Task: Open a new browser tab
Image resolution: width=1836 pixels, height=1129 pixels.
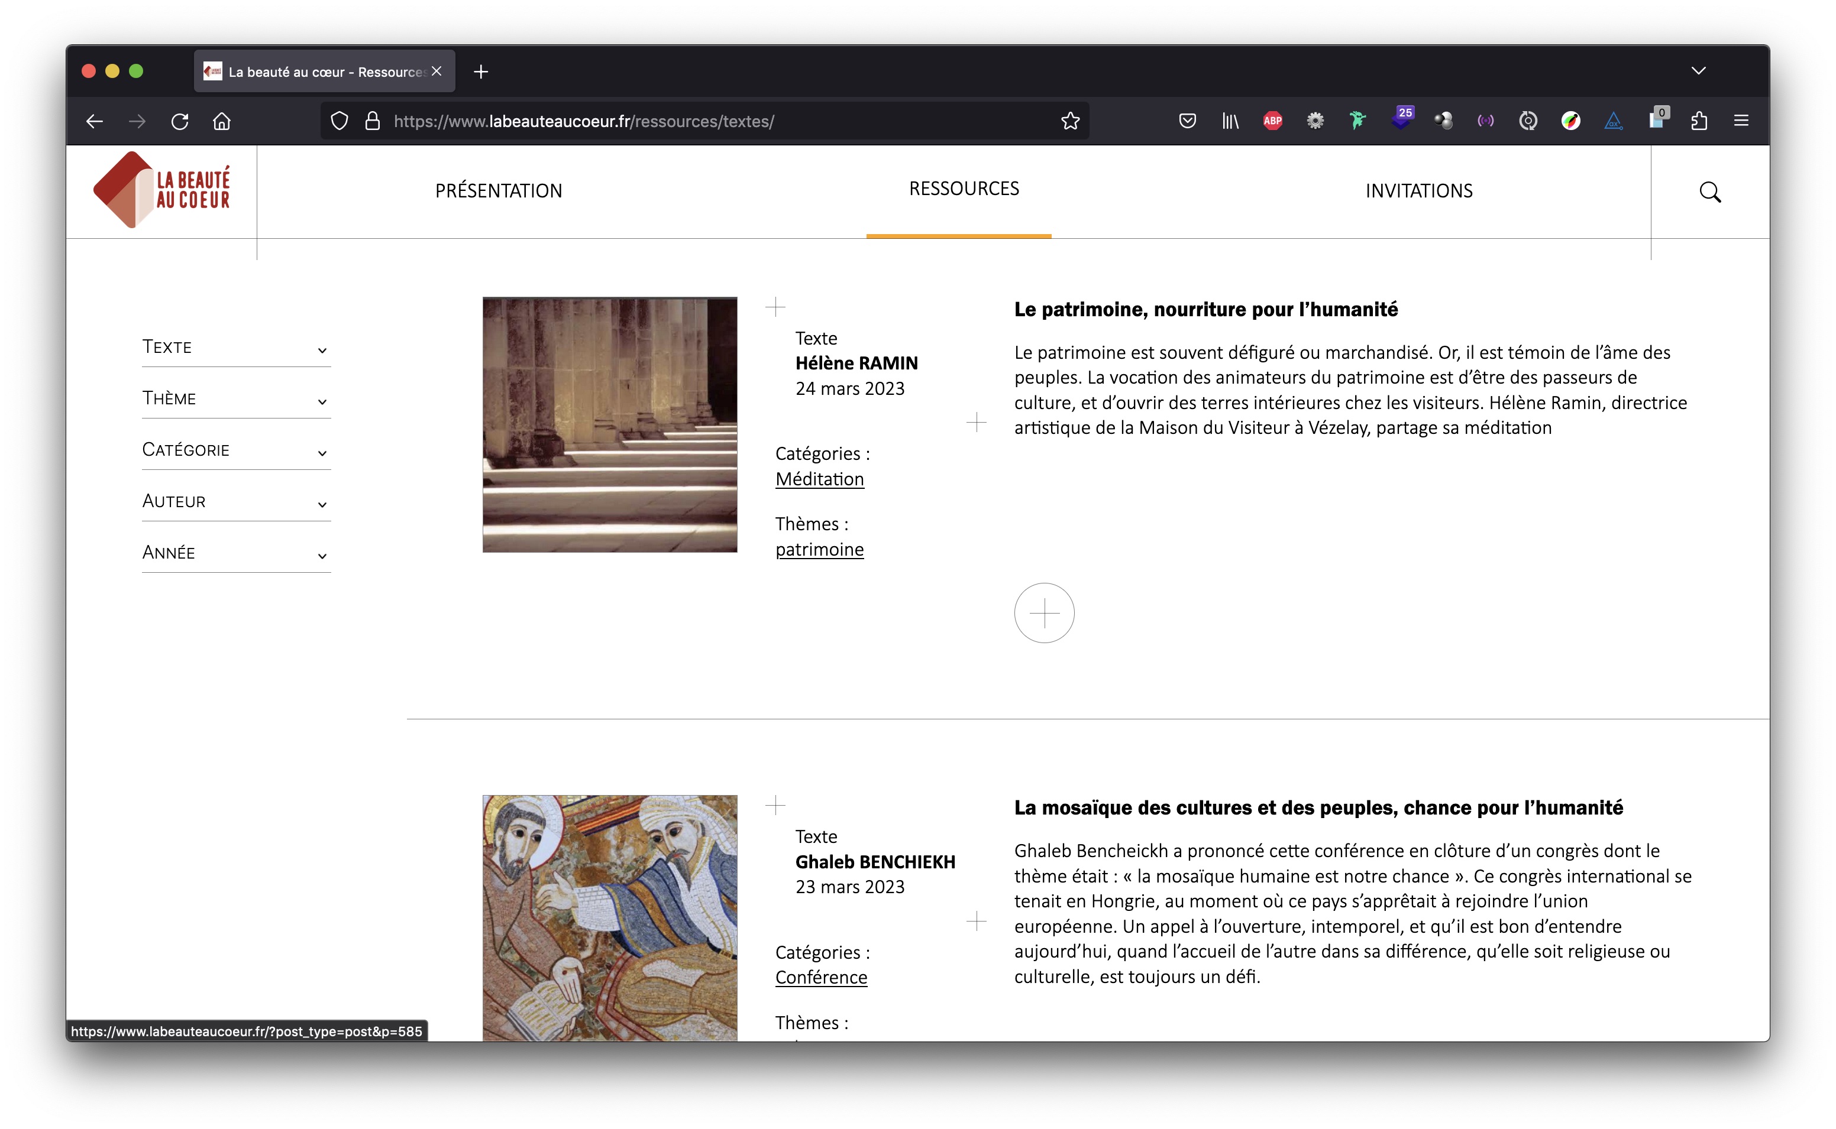Action: [481, 72]
